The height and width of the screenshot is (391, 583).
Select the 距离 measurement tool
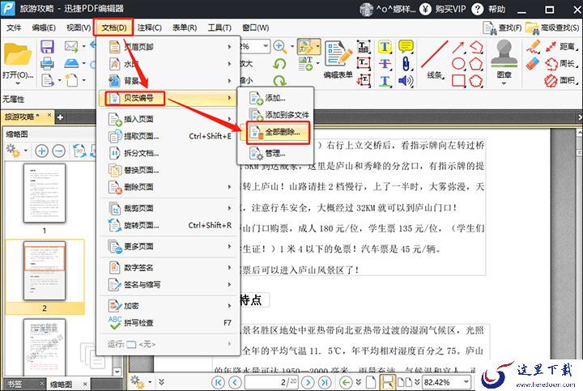560,47
